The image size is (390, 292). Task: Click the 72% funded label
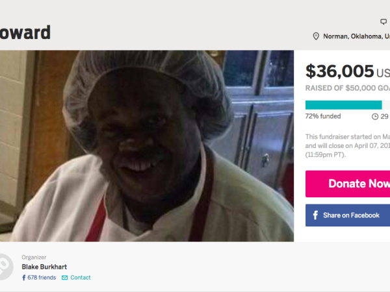coord(323,116)
